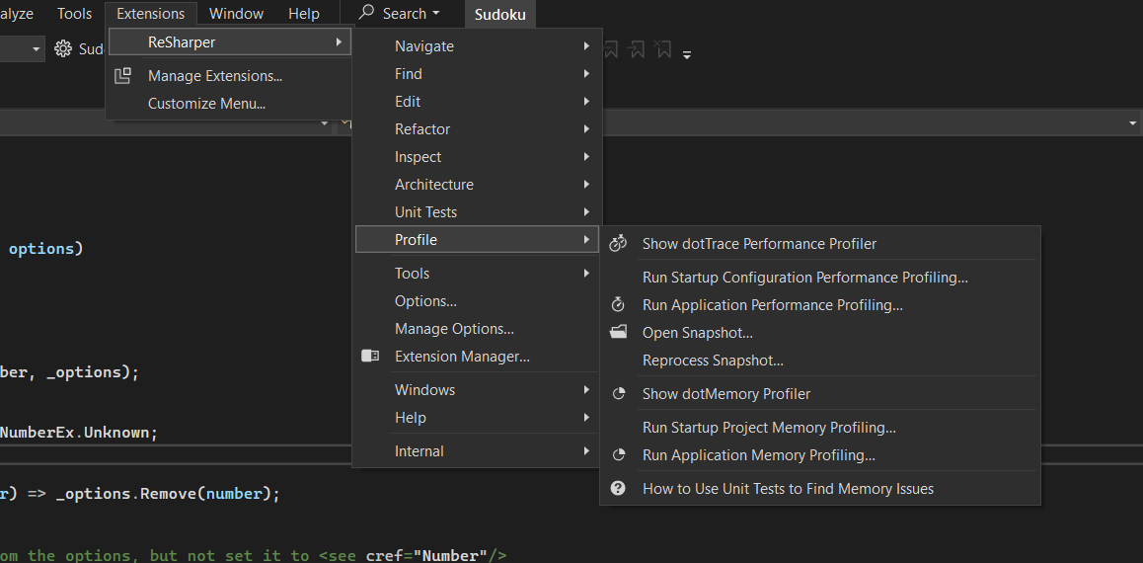
Task: Open ReSharper Options...
Action: (x=478, y=301)
